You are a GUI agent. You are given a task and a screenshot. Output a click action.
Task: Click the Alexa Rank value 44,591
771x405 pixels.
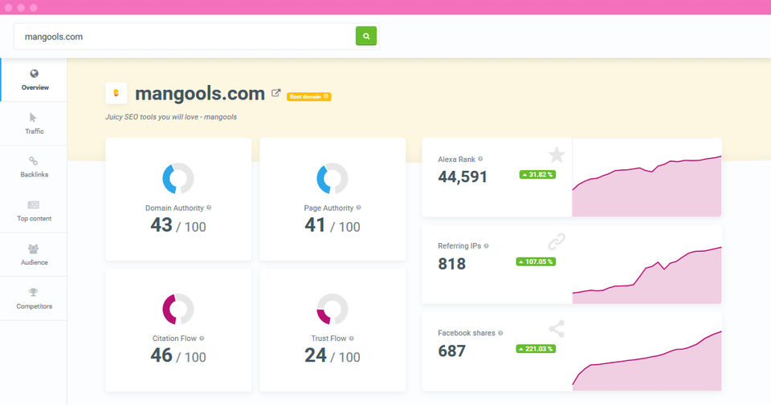tap(463, 176)
